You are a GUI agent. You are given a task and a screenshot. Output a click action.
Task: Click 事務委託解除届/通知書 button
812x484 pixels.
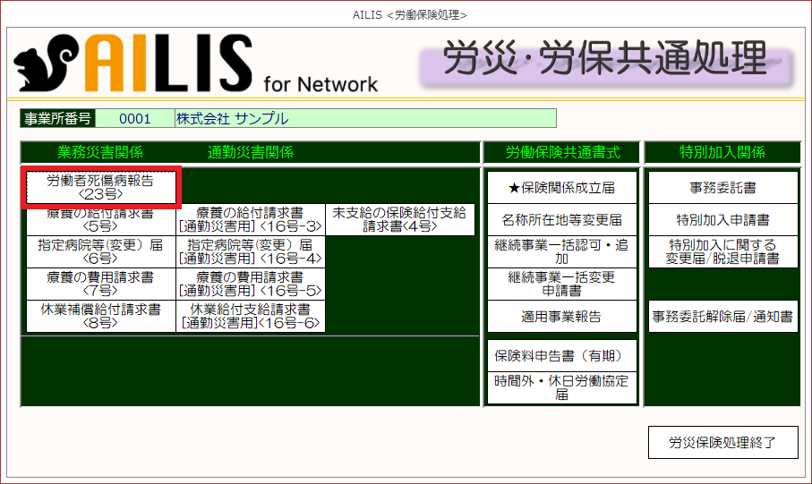722,317
